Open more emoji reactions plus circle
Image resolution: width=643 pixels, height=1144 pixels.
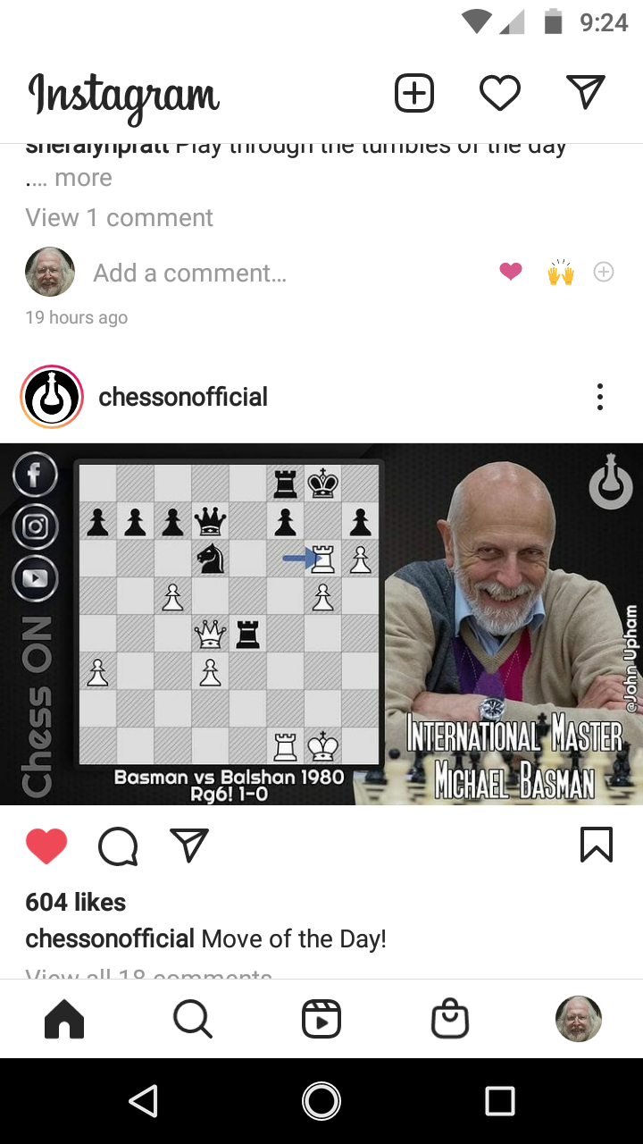(604, 272)
